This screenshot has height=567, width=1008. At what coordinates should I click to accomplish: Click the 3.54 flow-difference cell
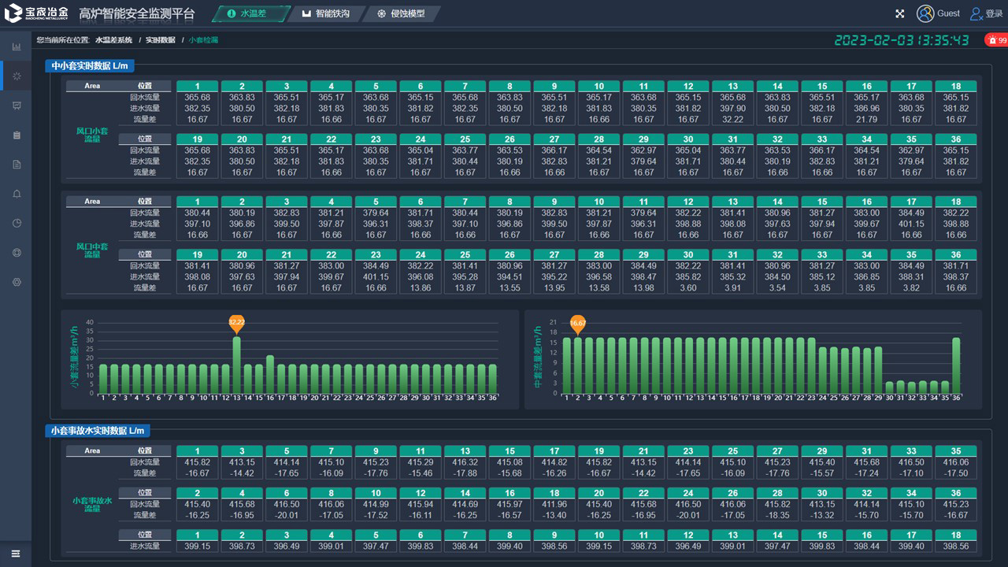pyautogui.click(x=777, y=288)
